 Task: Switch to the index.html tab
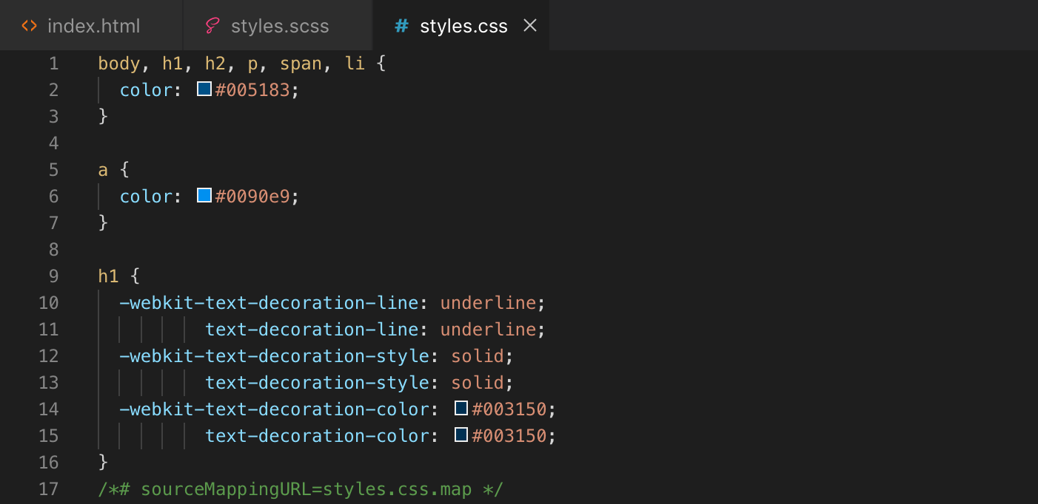click(93, 26)
